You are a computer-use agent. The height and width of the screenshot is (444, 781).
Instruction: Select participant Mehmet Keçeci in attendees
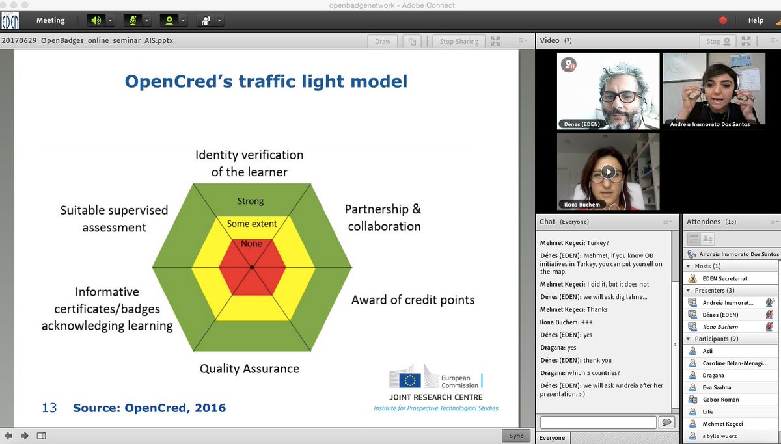pyautogui.click(x=732, y=424)
